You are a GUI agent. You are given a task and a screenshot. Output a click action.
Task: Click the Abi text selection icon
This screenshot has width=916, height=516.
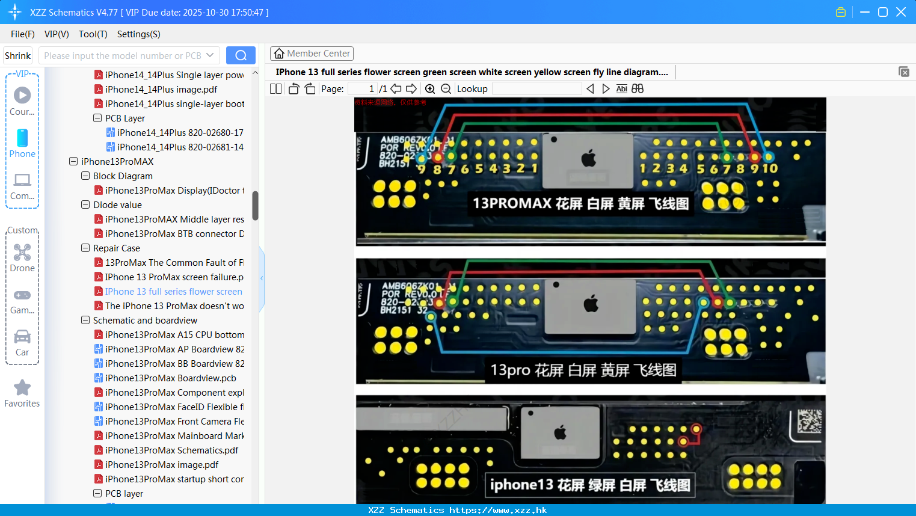click(x=621, y=88)
